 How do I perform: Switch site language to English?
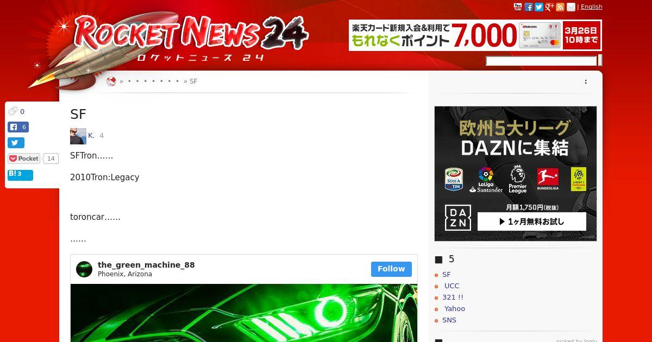592,7
